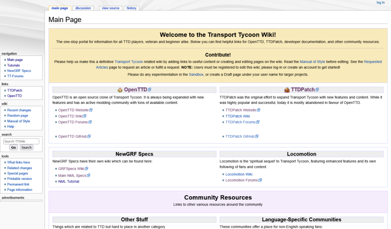Open the Sandbox link in Contribute section
This screenshot has height=229, width=391.
(x=196, y=74)
